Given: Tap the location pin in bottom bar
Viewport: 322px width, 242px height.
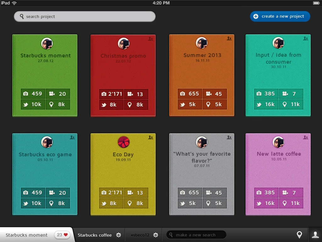Looking at the screenshot, I should coord(299,235).
